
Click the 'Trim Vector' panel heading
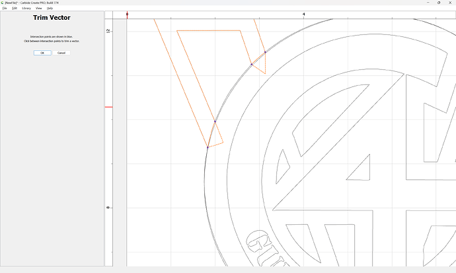coord(52,18)
